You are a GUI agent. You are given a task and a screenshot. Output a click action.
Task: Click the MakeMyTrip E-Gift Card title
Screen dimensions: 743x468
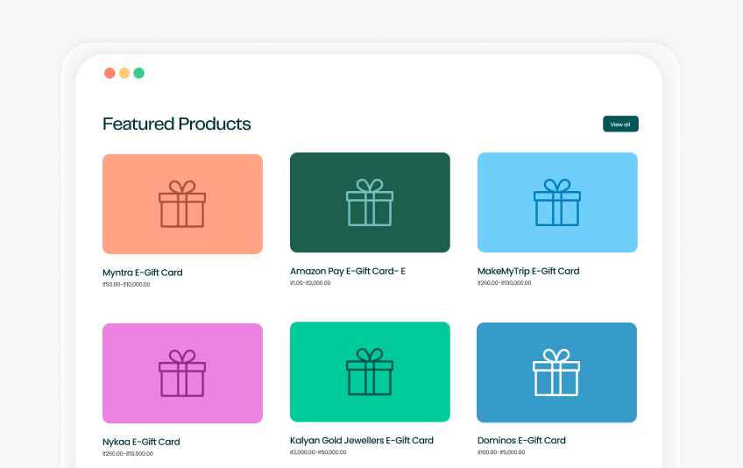[x=528, y=271]
